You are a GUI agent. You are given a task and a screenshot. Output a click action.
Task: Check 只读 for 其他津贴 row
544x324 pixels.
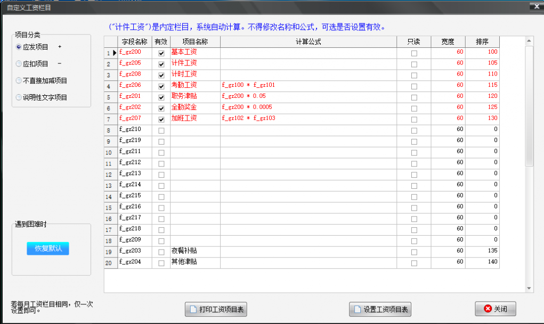pyautogui.click(x=414, y=263)
